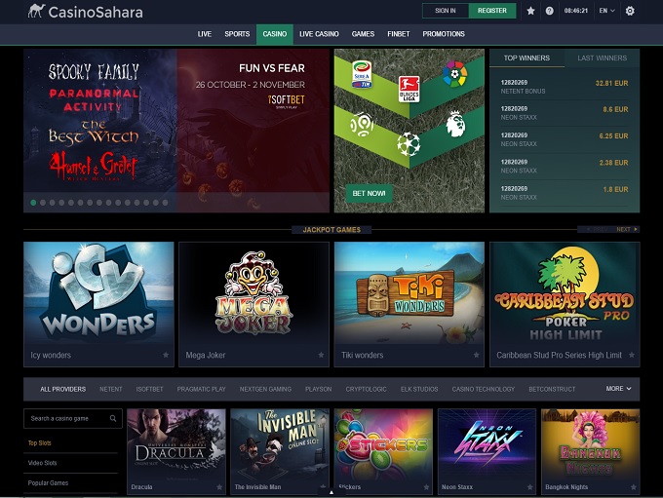
Task: Favorite Icy wonders with its star icon
Action: tap(166, 355)
